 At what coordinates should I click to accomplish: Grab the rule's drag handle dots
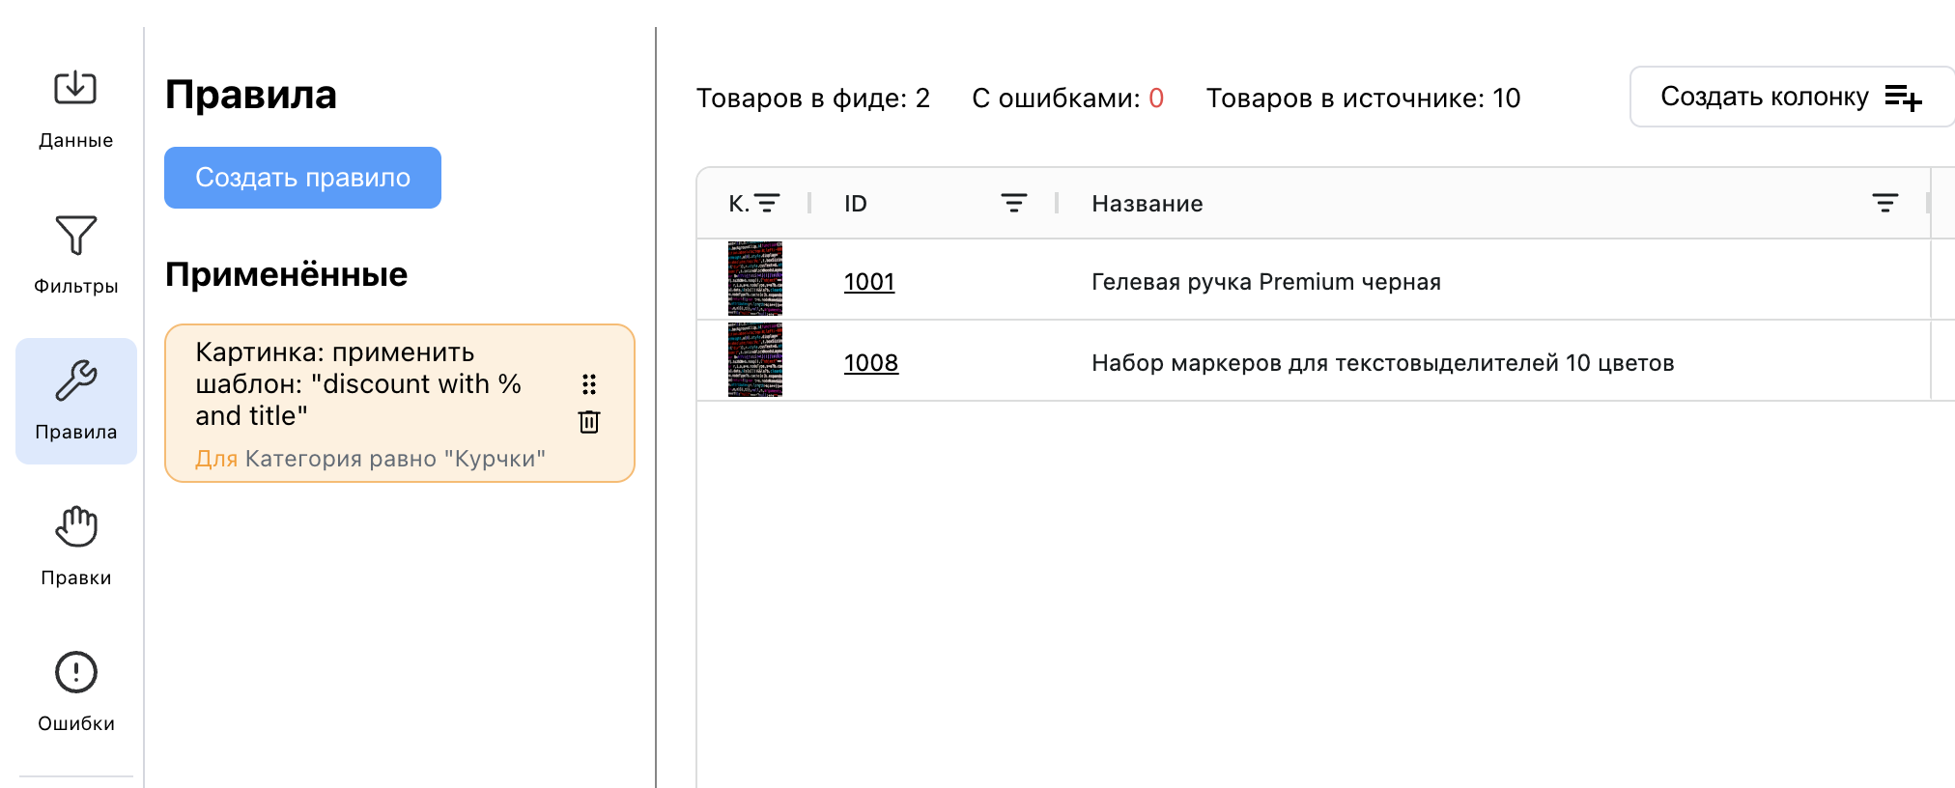[x=589, y=384]
